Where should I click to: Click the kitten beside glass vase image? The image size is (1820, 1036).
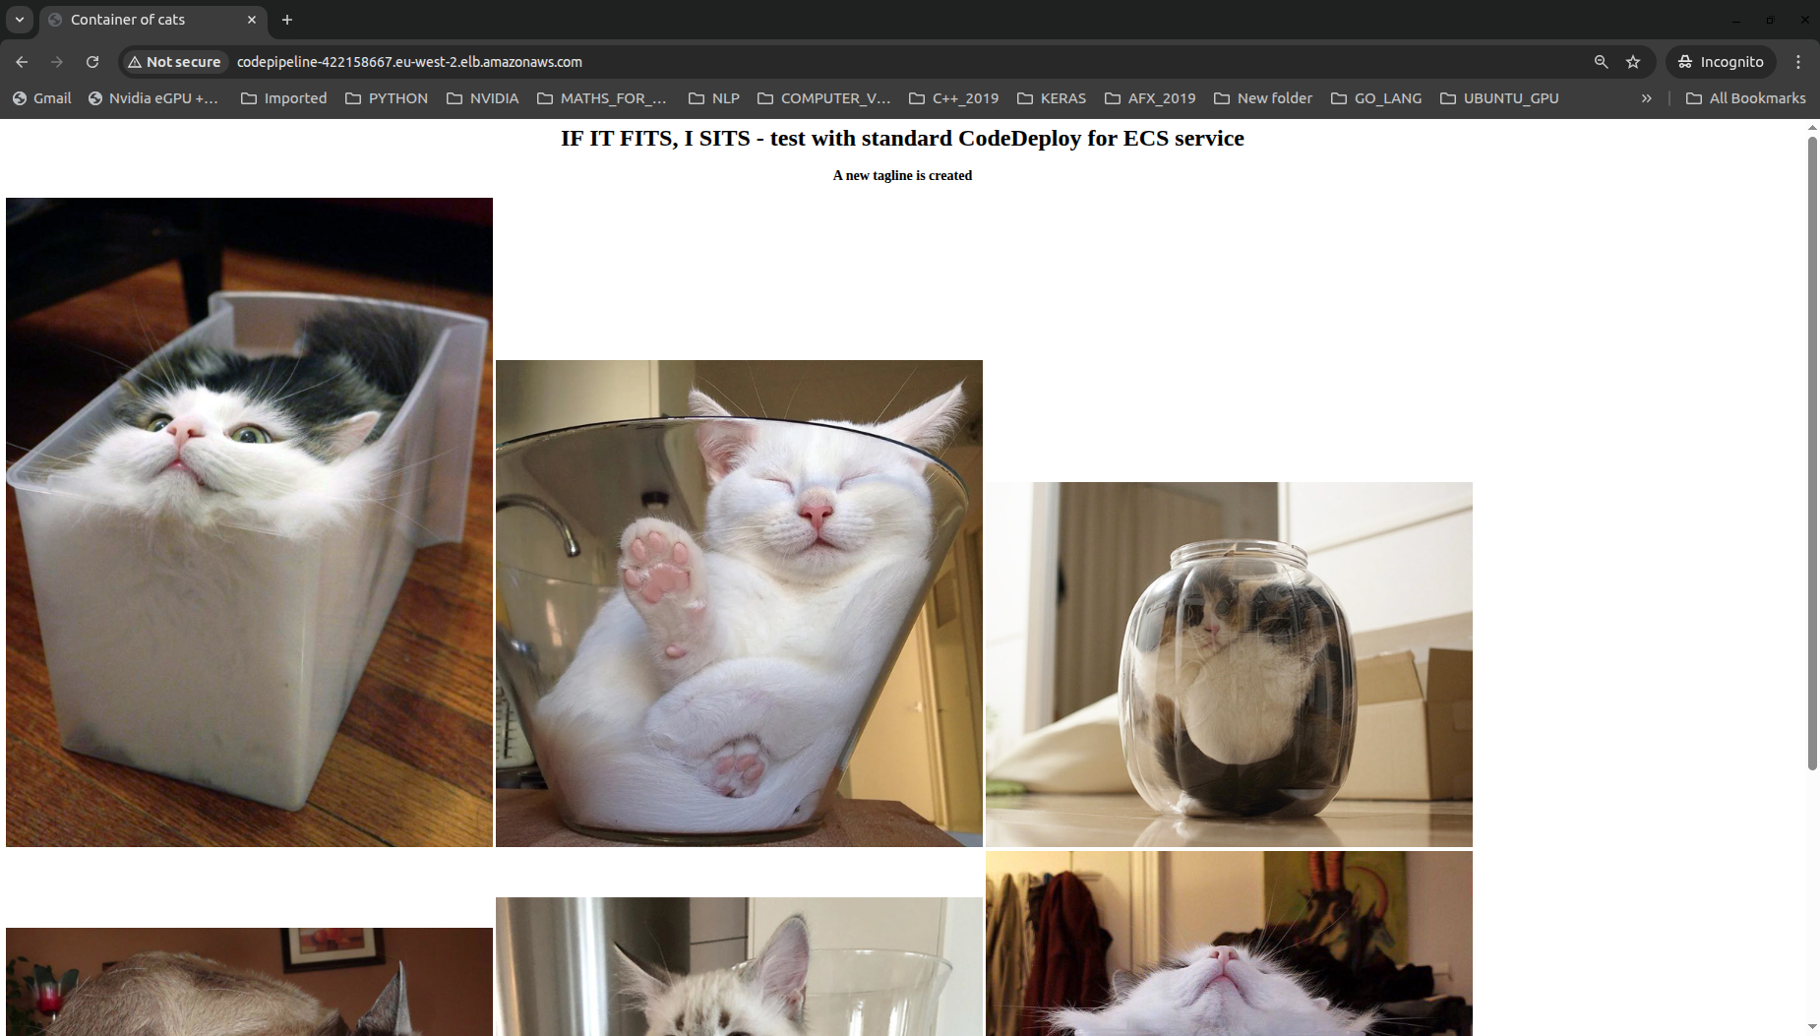point(739,966)
